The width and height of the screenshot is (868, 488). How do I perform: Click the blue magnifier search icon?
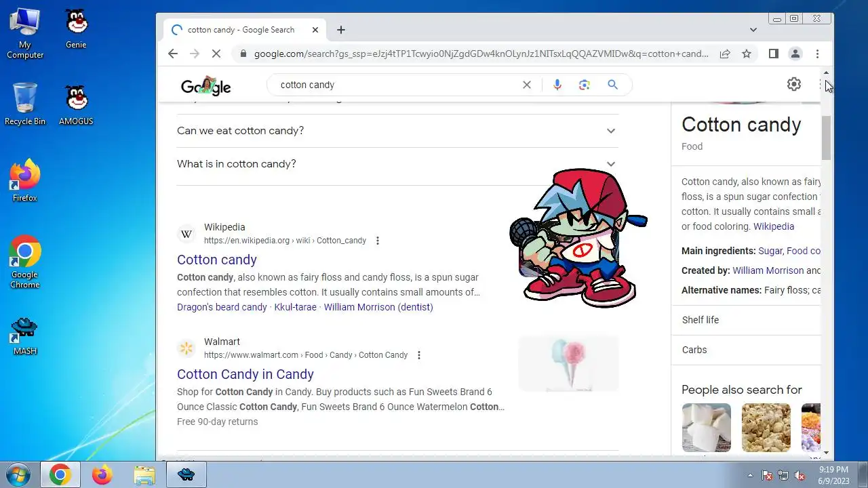tap(612, 85)
